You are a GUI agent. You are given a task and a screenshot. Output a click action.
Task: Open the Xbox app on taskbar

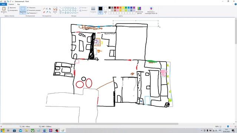[x=33, y=130]
